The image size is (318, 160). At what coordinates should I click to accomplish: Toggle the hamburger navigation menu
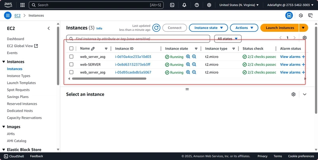[8, 15]
